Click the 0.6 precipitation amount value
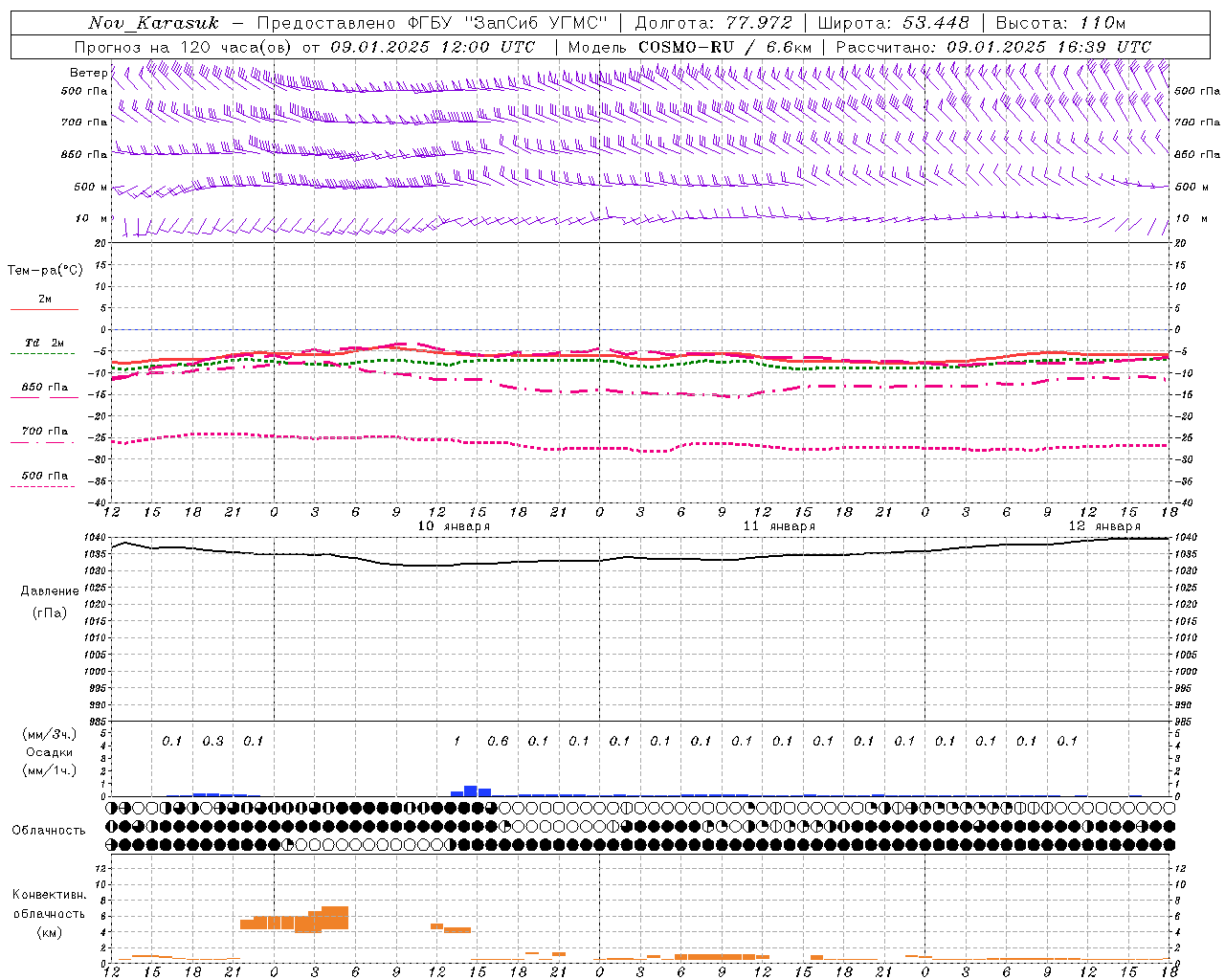Viewport: 1225px width, 980px height. (498, 741)
